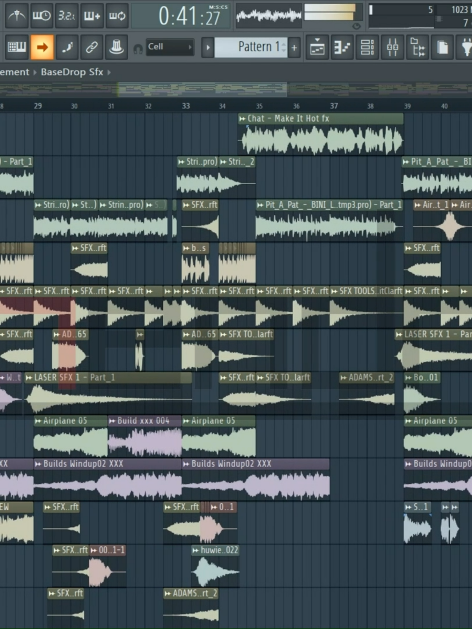Click the time display 0:41:27
The width and height of the screenshot is (472, 629).
point(181,16)
